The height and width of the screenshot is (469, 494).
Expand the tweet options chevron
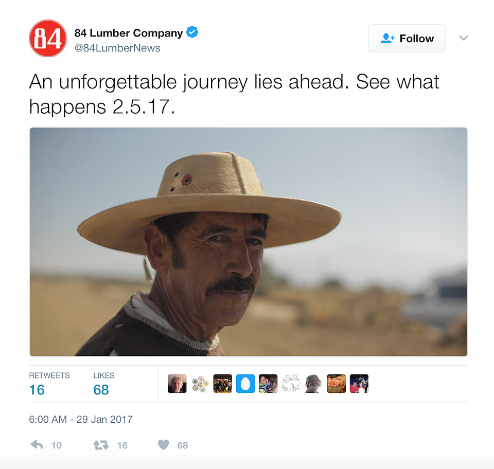(464, 38)
